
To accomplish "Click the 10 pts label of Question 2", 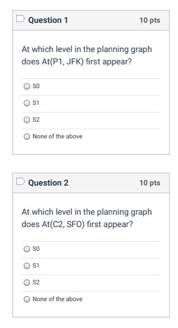I will 150,183.
